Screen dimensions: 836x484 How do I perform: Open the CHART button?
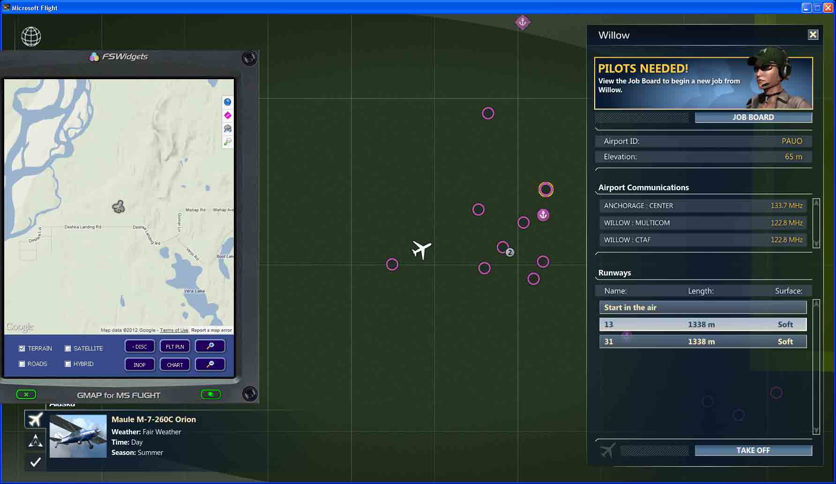click(x=175, y=365)
